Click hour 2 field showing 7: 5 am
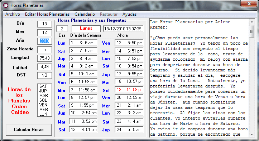This screenshot has height=141, width=259. coord(83,51)
